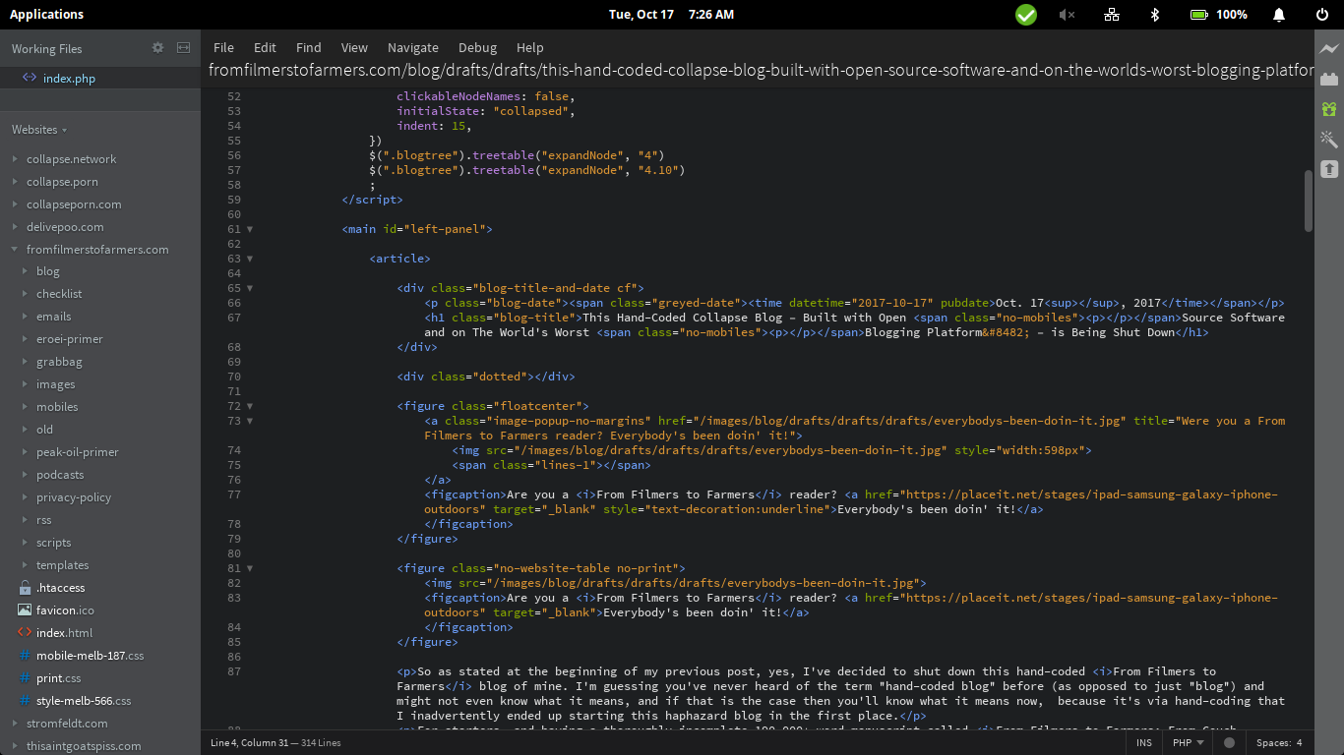Screen dimensions: 1344x755
Task: Fold code at line 72 figure tag
Action: tap(250, 406)
